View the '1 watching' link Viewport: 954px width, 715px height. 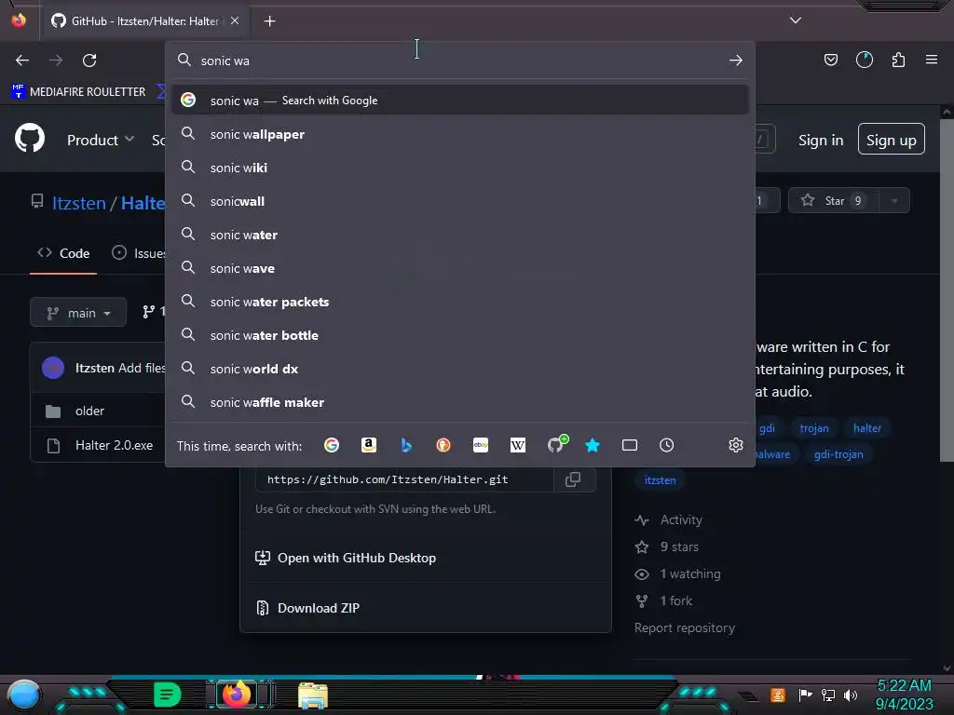678,573
